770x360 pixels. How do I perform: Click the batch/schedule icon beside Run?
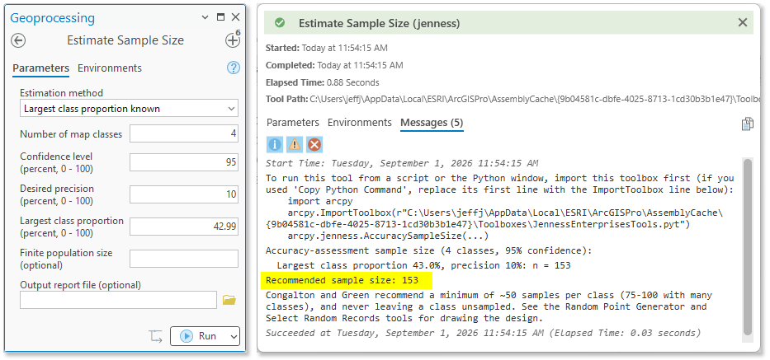pyautogui.click(x=155, y=336)
